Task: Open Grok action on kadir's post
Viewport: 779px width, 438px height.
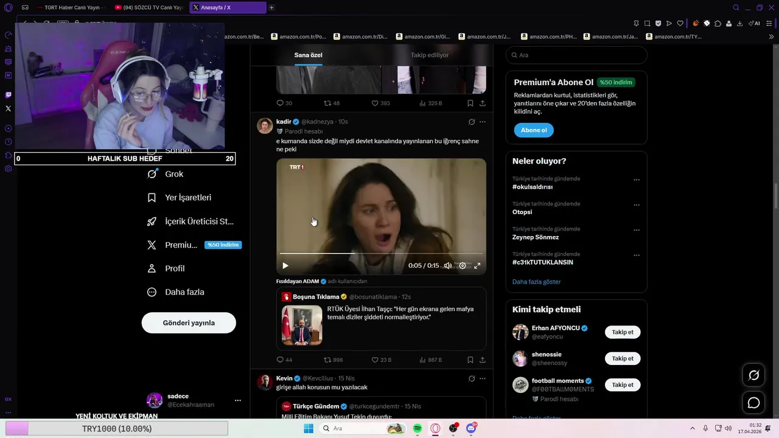Action: click(472, 122)
